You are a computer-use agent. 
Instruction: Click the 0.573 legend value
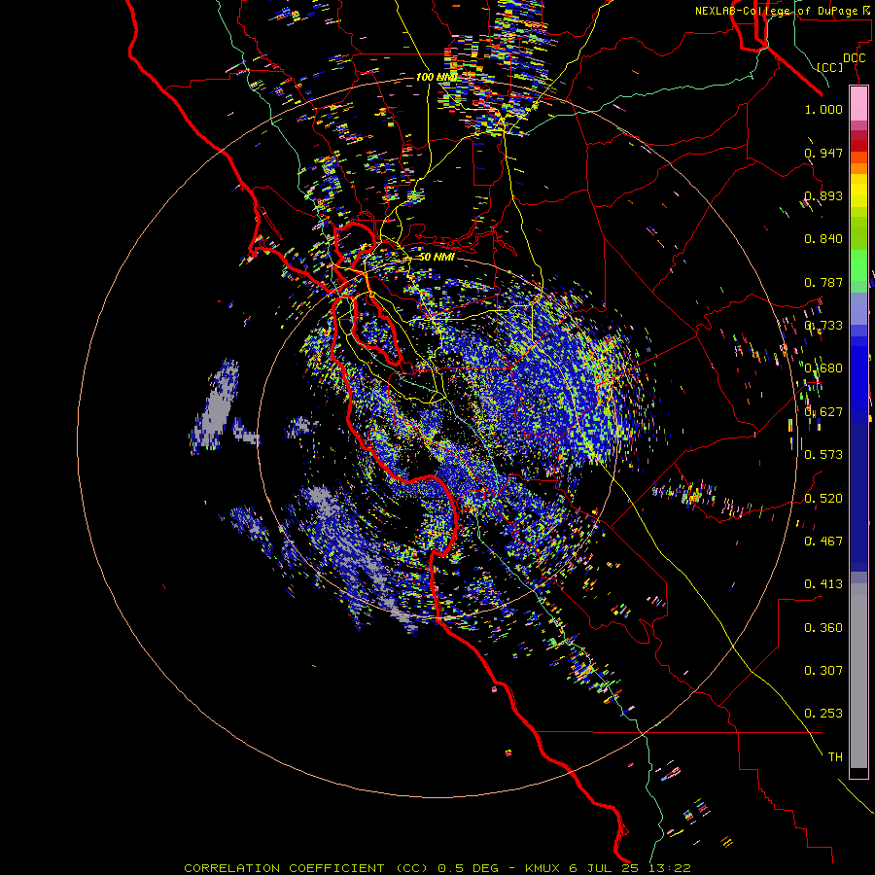(x=823, y=455)
